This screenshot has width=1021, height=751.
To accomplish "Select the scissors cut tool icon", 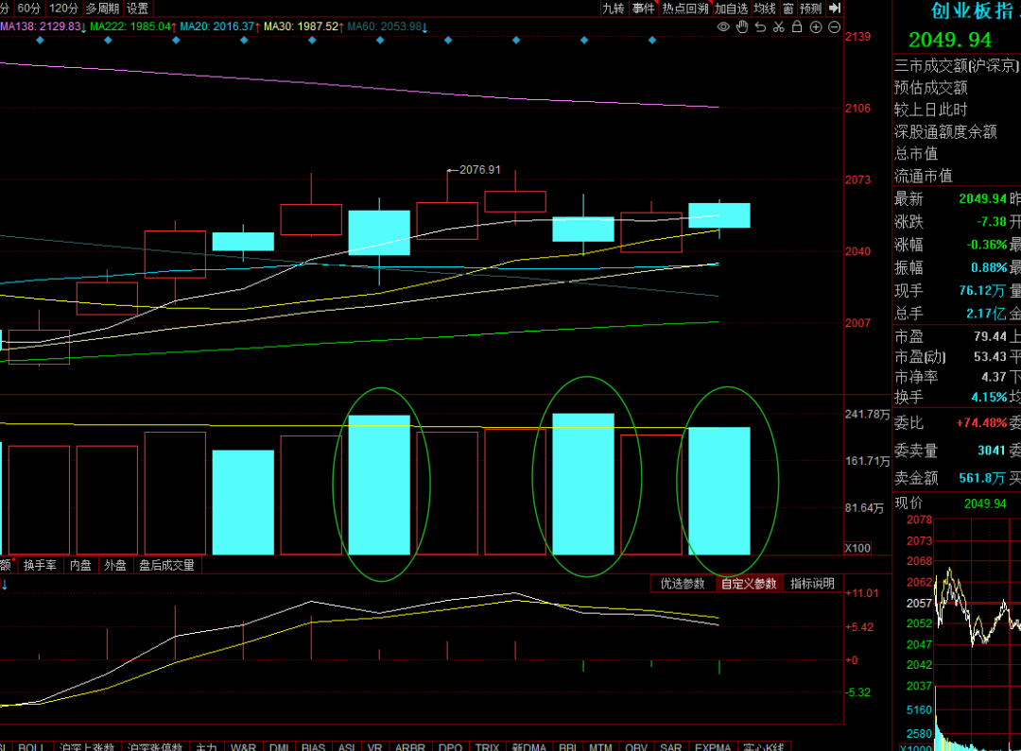I will (778, 26).
